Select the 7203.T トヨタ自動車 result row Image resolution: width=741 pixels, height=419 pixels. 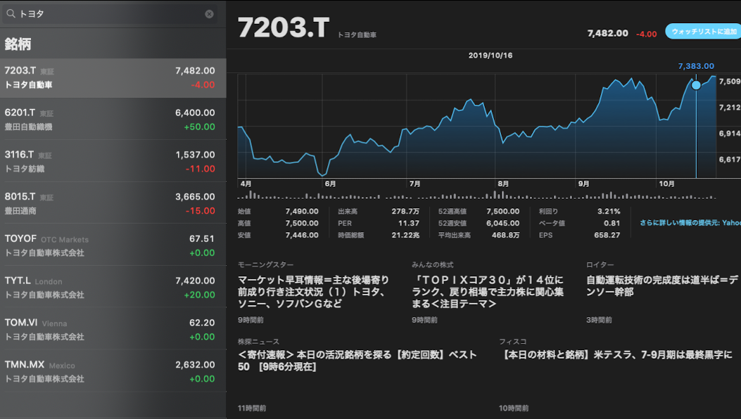(113, 78)
